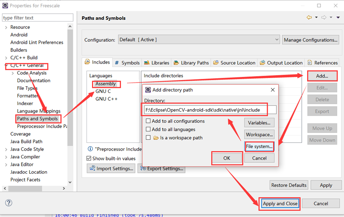Open the Configuration dropdown
This screenshot has width=344, height=217.
pyautogui.click(x=199, y=39)
